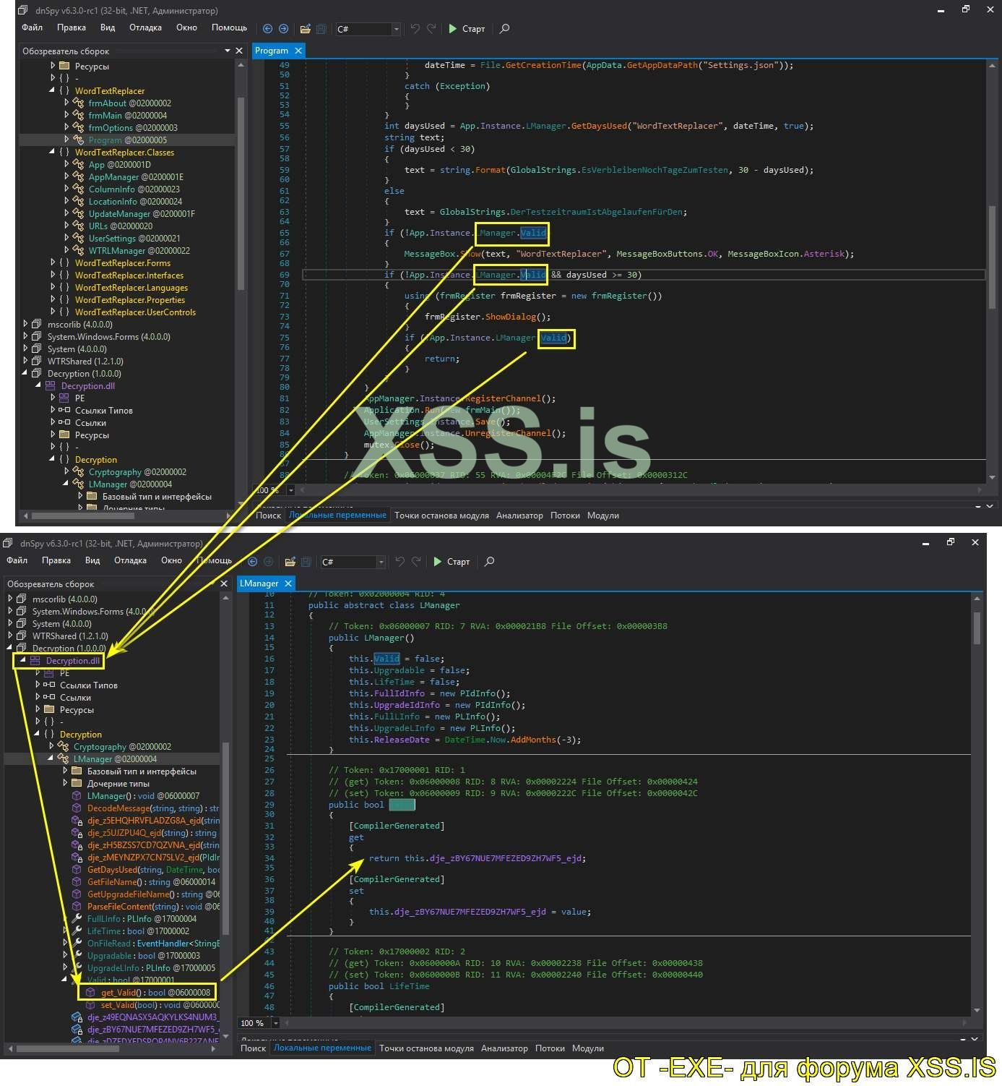Expand the WordTextReplacer.Forms namespace in upper tree
The width and height of the screenshot is (1002, 1086).
52,263
